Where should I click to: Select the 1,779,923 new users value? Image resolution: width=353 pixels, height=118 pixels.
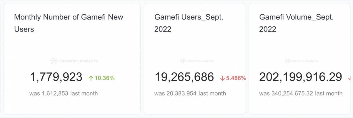pos(56,77)
